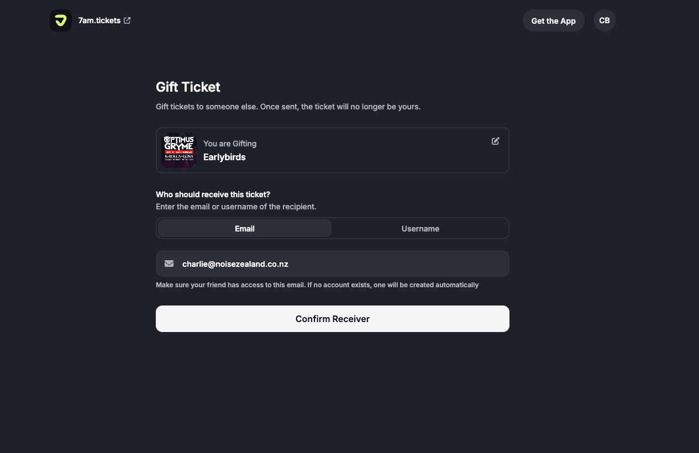The height and width of the screenshot is (453, 699).
Task: Click the "Gift tickets to someone else" description
Action: tap(288, 107)
